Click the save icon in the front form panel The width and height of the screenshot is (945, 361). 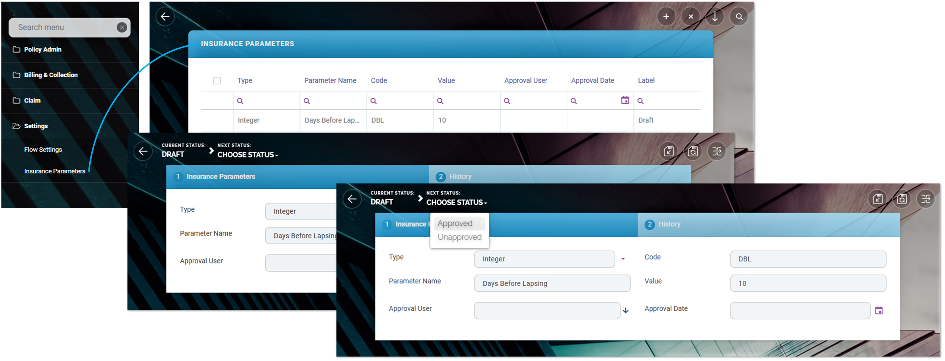[902, 199]
